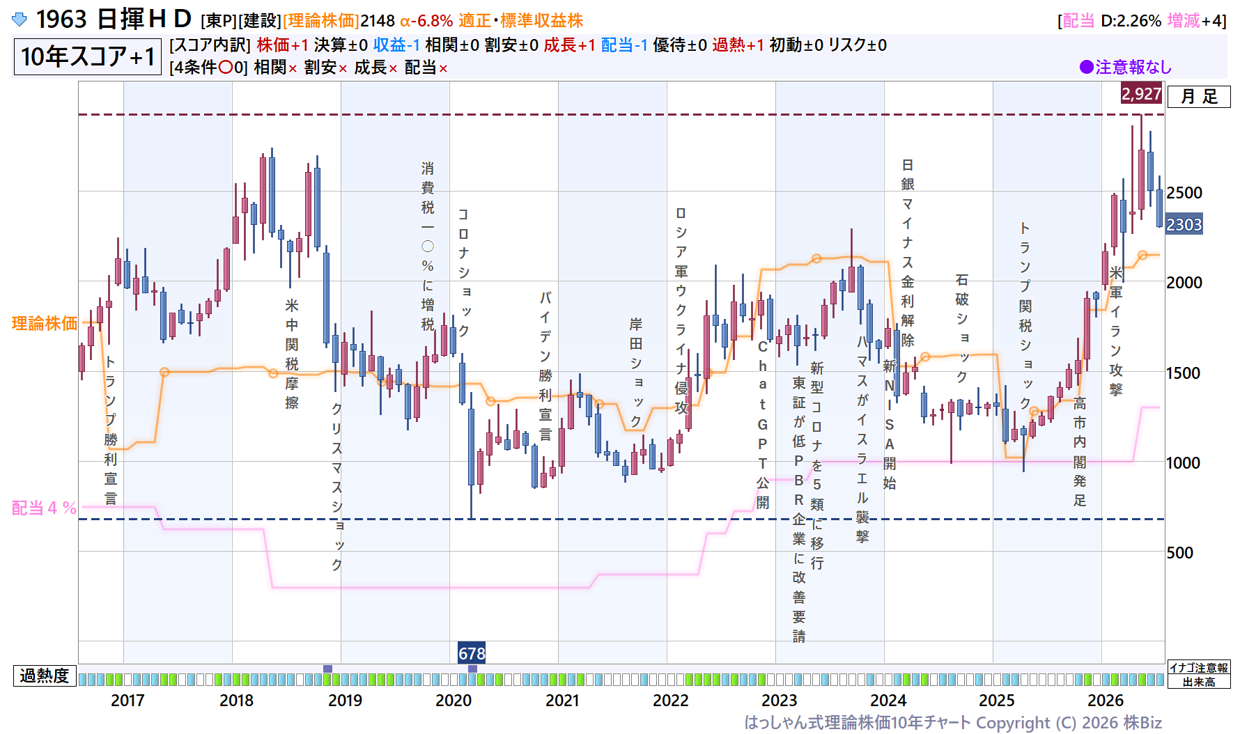Click the 500 price axis label
1240x734 pixels.
pos(1179,553)
